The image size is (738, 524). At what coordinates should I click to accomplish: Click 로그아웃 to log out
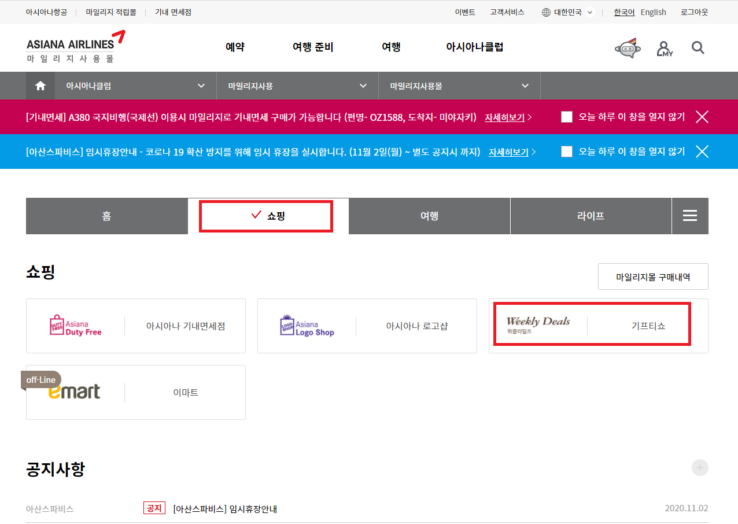[x=694, y=12]
